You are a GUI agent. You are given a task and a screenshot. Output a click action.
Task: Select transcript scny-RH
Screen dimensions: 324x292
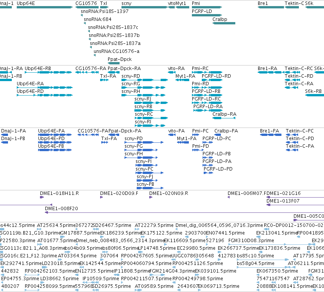pyautogui.click(x=144, y=95)
